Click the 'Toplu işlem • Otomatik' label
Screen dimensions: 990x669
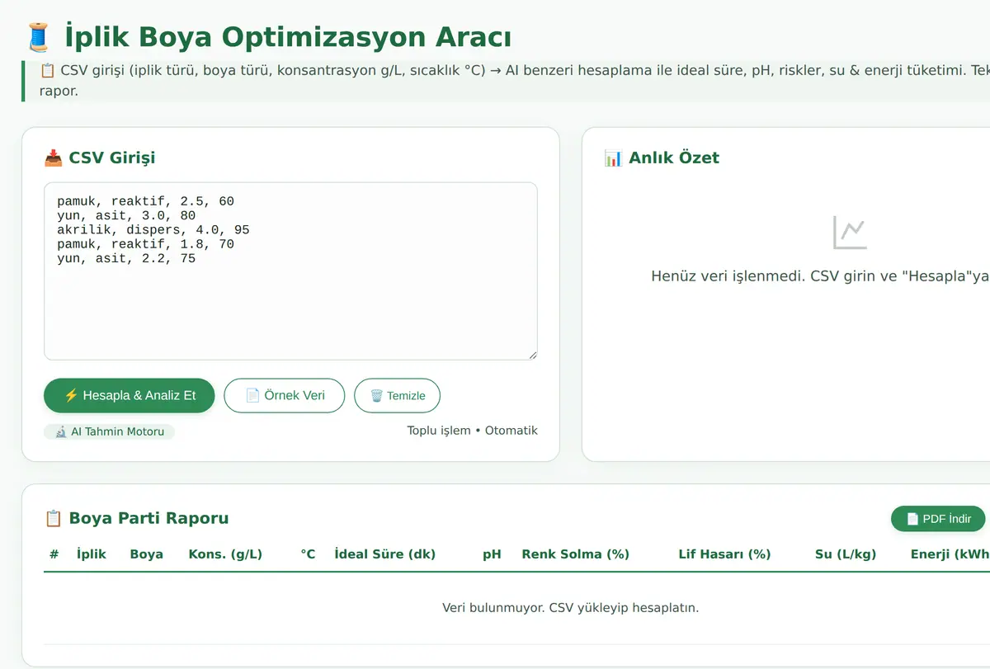click(472, 431)
